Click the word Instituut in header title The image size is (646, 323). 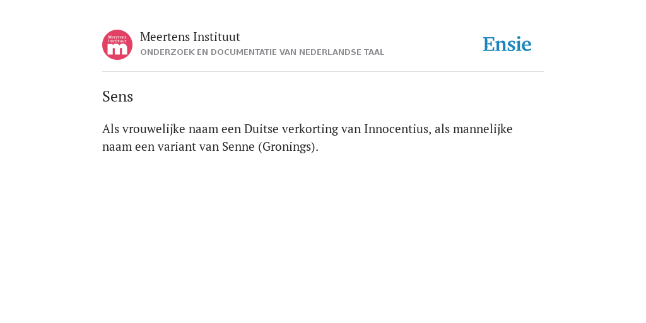216,37
